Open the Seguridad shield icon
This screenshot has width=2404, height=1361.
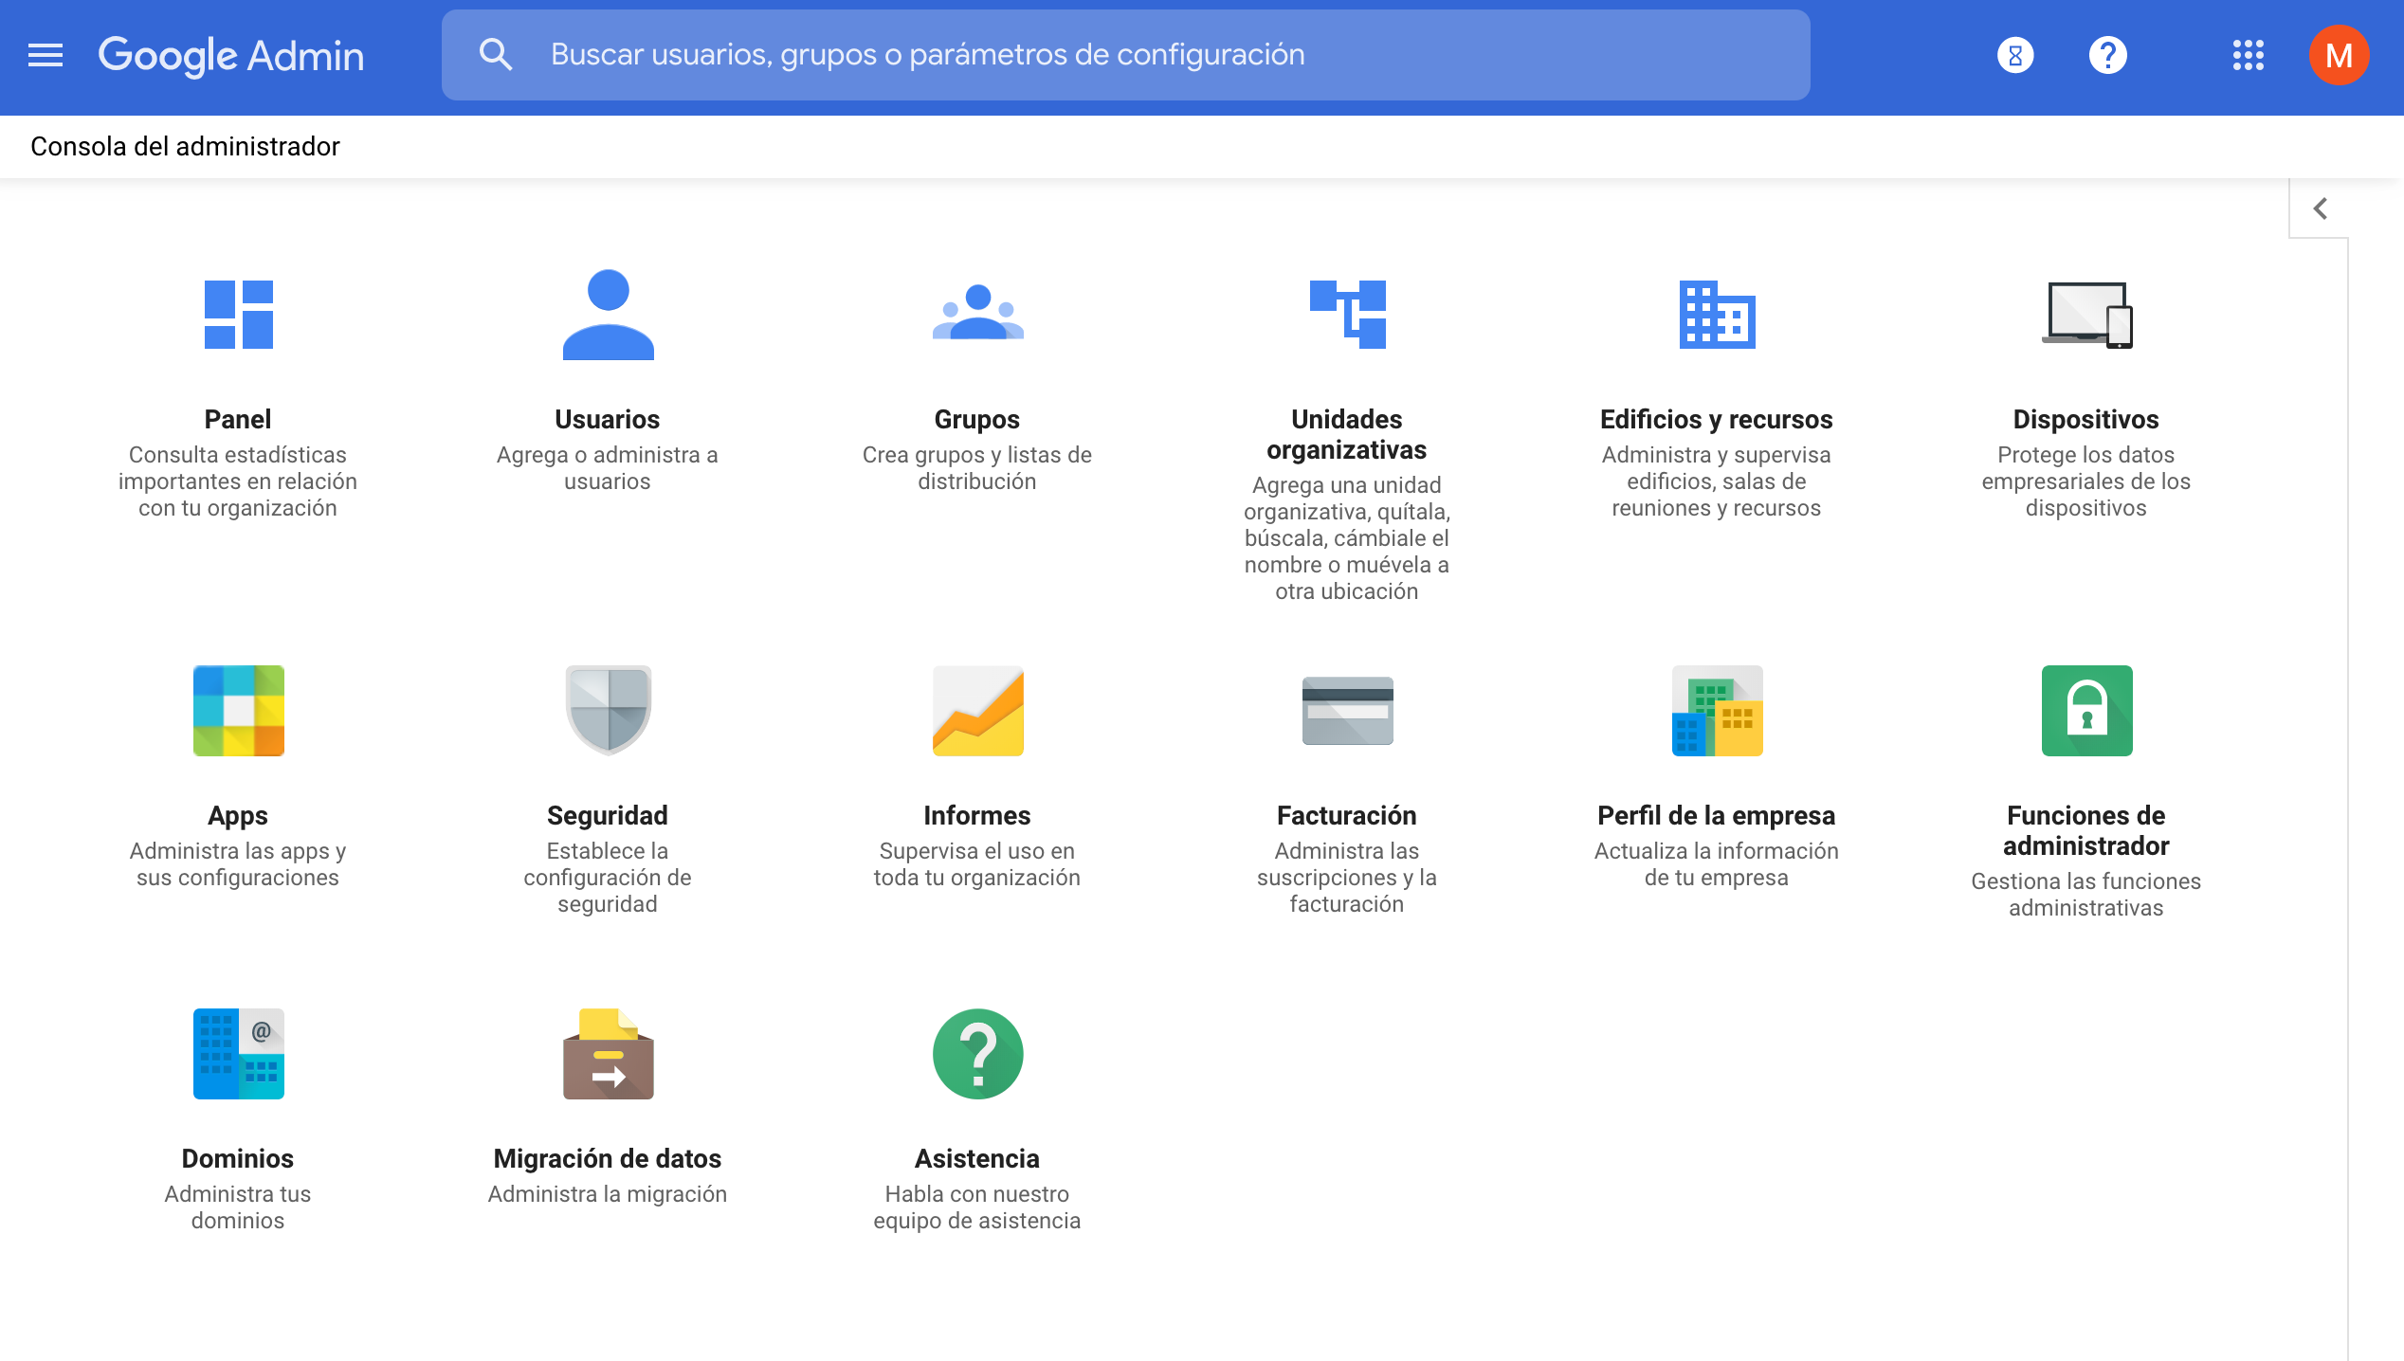pos(608,711)
